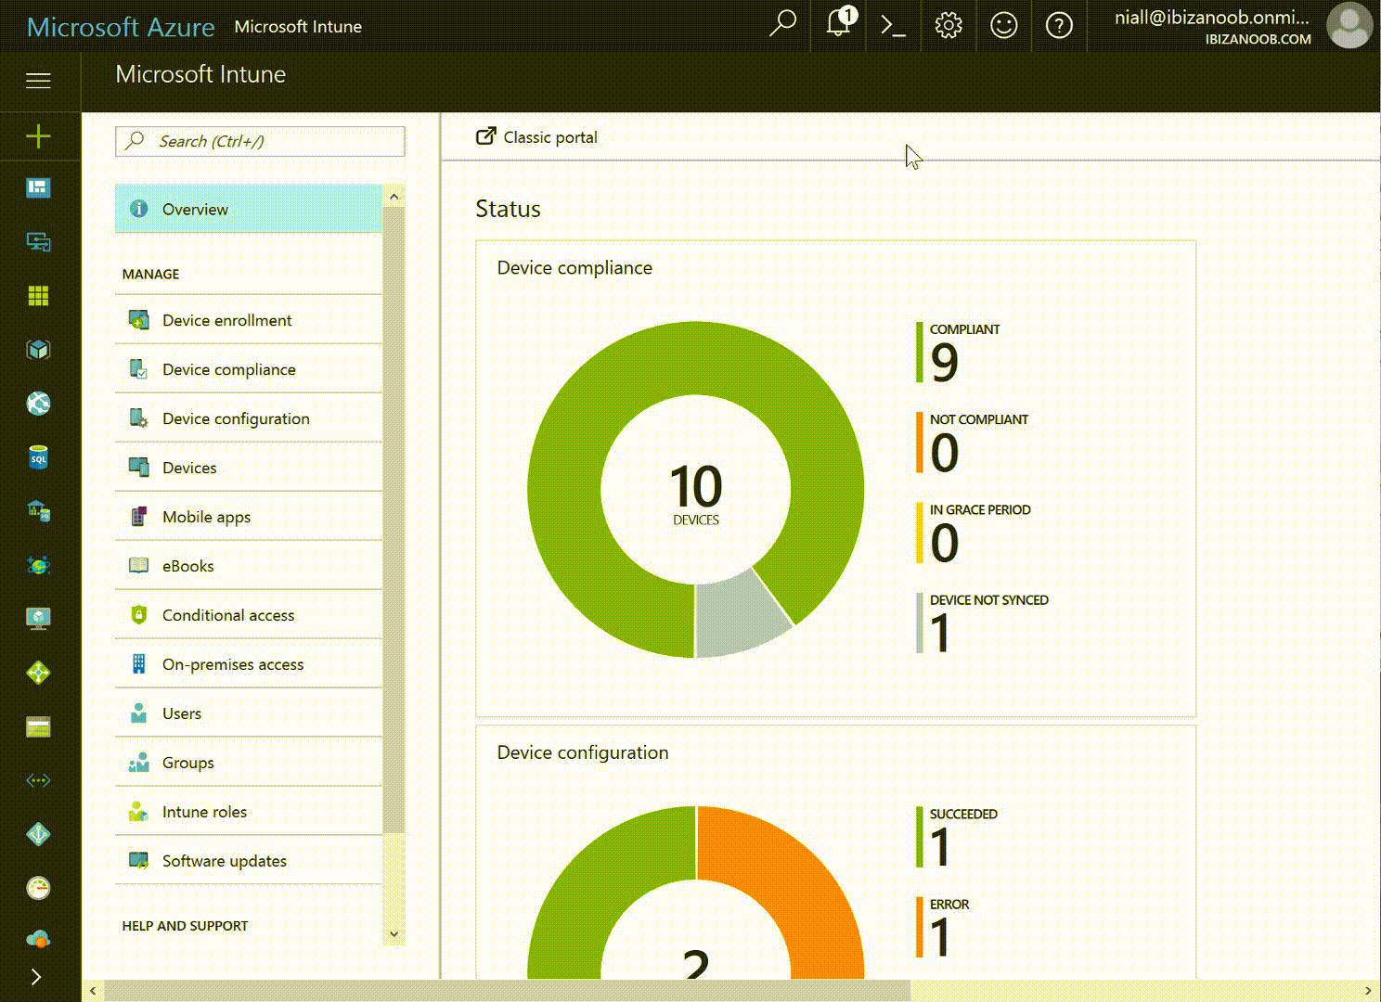Click ERROR count in Device configuration
This screenshot has width=1381, height=1002.
pos(939,937)
